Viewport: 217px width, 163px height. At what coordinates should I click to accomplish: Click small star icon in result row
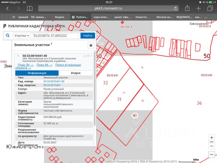(x=88, y=56)
